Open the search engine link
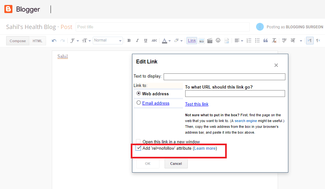Screen dimensions: 325x189 [246, 121]
